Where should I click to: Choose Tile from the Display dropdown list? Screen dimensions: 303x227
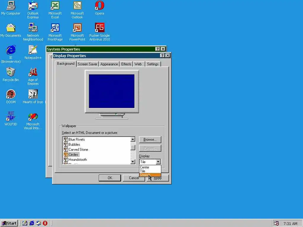150,171
